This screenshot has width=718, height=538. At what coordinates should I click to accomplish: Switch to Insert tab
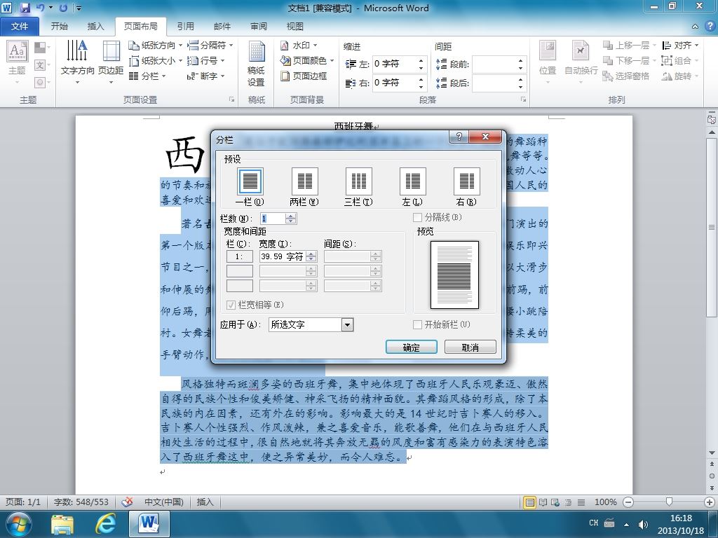pos(95,27)
